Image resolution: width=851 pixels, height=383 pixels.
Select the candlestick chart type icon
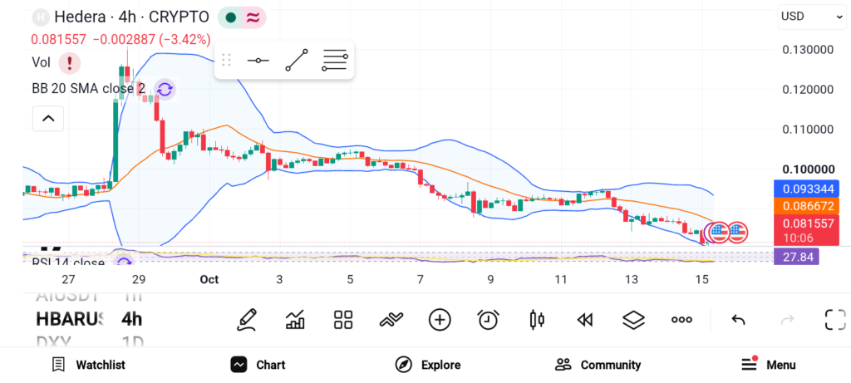click(x=537, y=320)
